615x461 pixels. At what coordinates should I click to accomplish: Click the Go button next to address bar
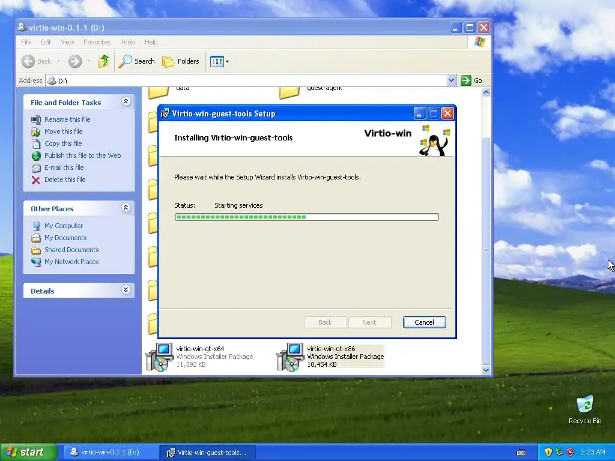pyautogui.click(x=472, y=80)
